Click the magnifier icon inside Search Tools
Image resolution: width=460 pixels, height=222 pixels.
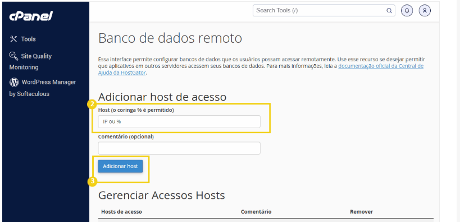[389, 11]
